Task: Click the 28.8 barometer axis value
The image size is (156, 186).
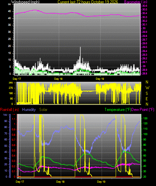Action: click(x=145, y=73)
